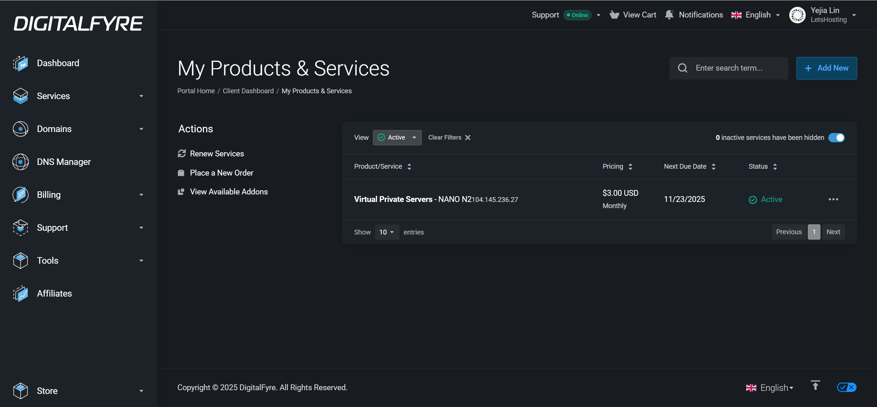Expand the Domains sidebar submenu arrow
Image resolution: width=877 pixels, height=407 pixels.
coord(141,129)
